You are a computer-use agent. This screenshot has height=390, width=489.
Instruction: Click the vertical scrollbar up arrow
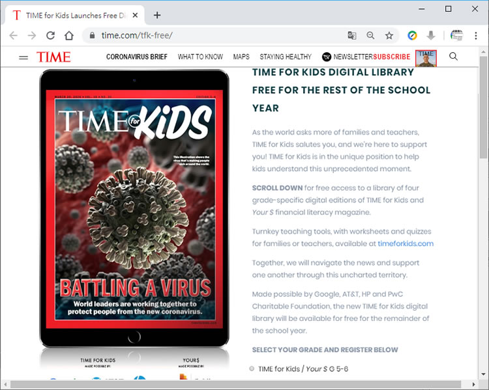483,51
